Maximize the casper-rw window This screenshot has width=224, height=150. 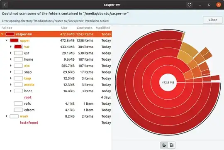tap(209, 5)
